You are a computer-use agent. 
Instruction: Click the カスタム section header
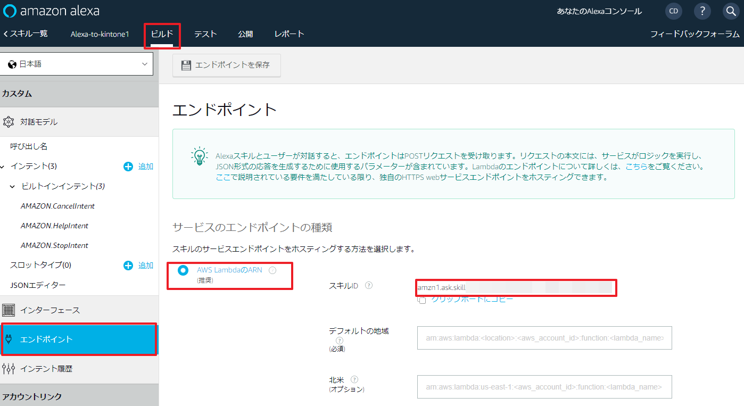coord(79,94)
